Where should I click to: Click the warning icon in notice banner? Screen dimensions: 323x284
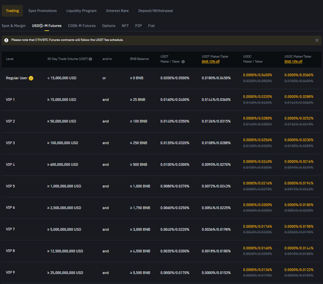(6, 40)
